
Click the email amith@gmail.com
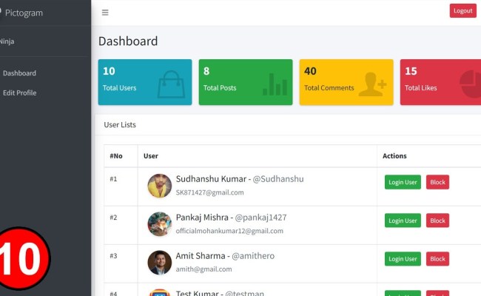click(x=203, y=269)
